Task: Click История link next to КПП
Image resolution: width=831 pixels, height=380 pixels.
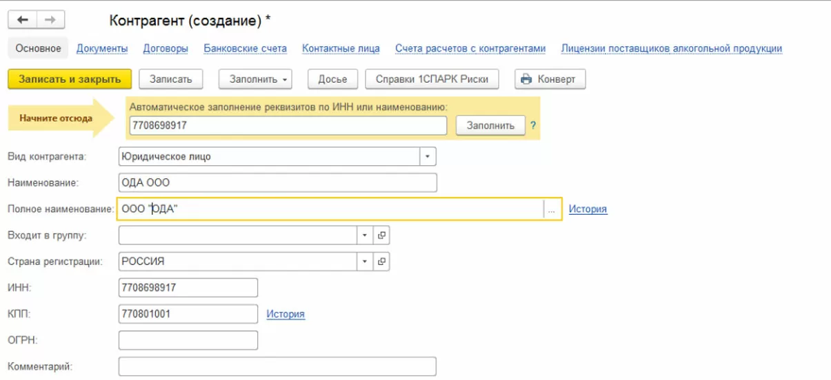Action: pos(286,314)
